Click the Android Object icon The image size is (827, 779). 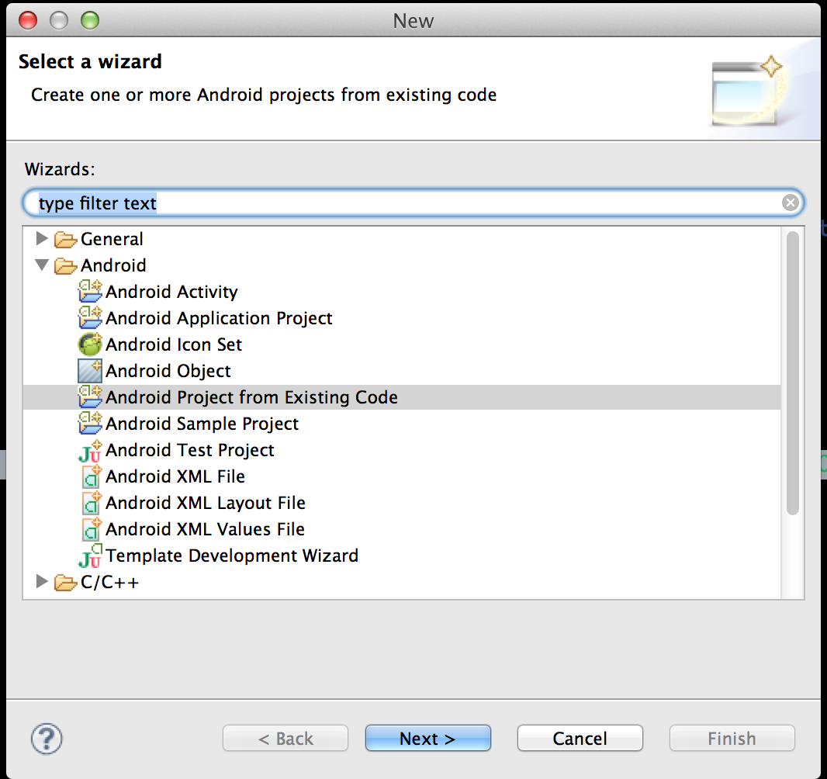pos(90,370)
